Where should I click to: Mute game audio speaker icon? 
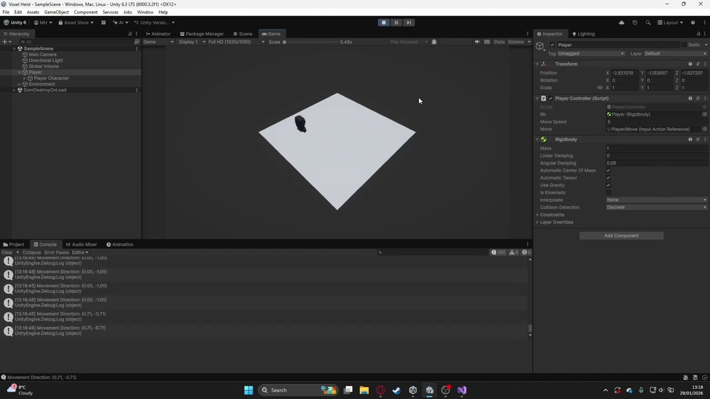[477, 42]
